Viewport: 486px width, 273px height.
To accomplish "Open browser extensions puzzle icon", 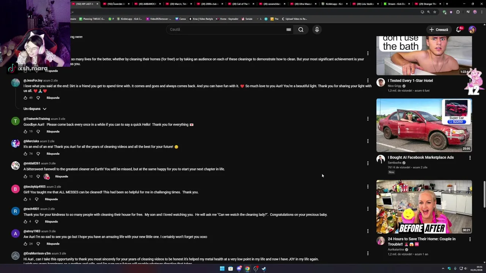I will [458, 12].
